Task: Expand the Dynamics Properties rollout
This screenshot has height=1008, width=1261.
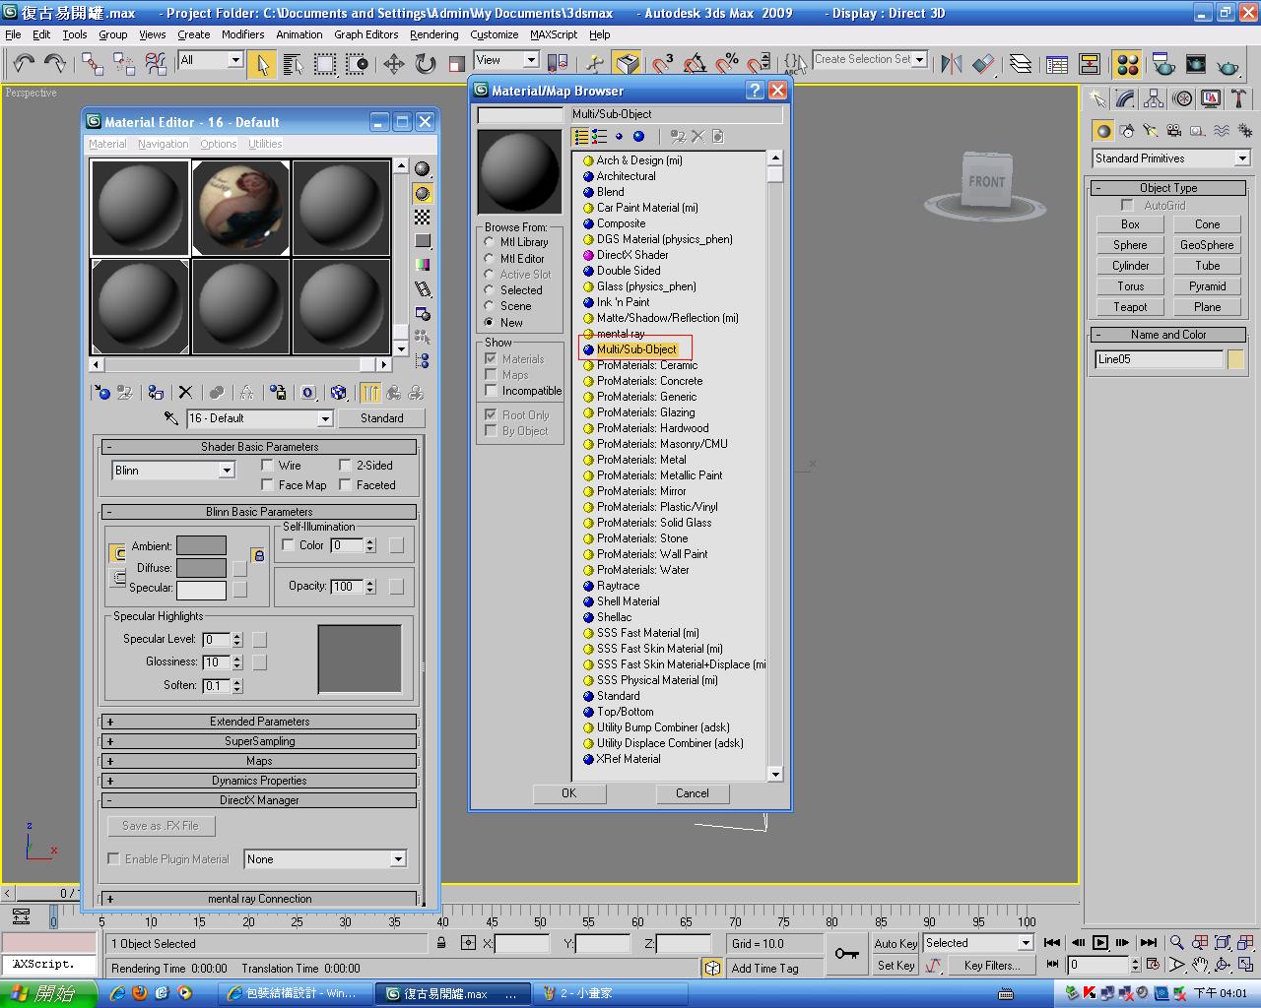Action: [259, 781]
